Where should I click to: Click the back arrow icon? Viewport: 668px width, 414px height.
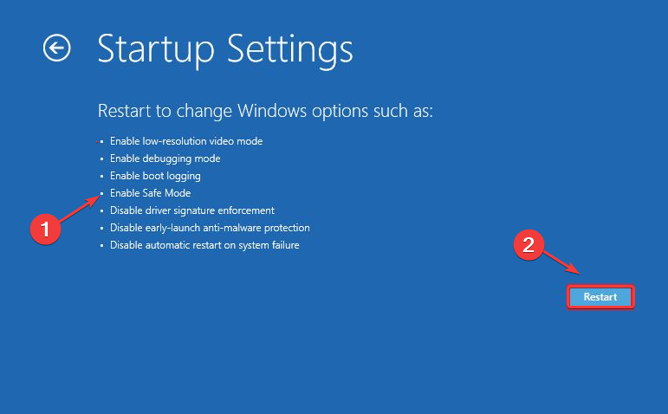57,49
